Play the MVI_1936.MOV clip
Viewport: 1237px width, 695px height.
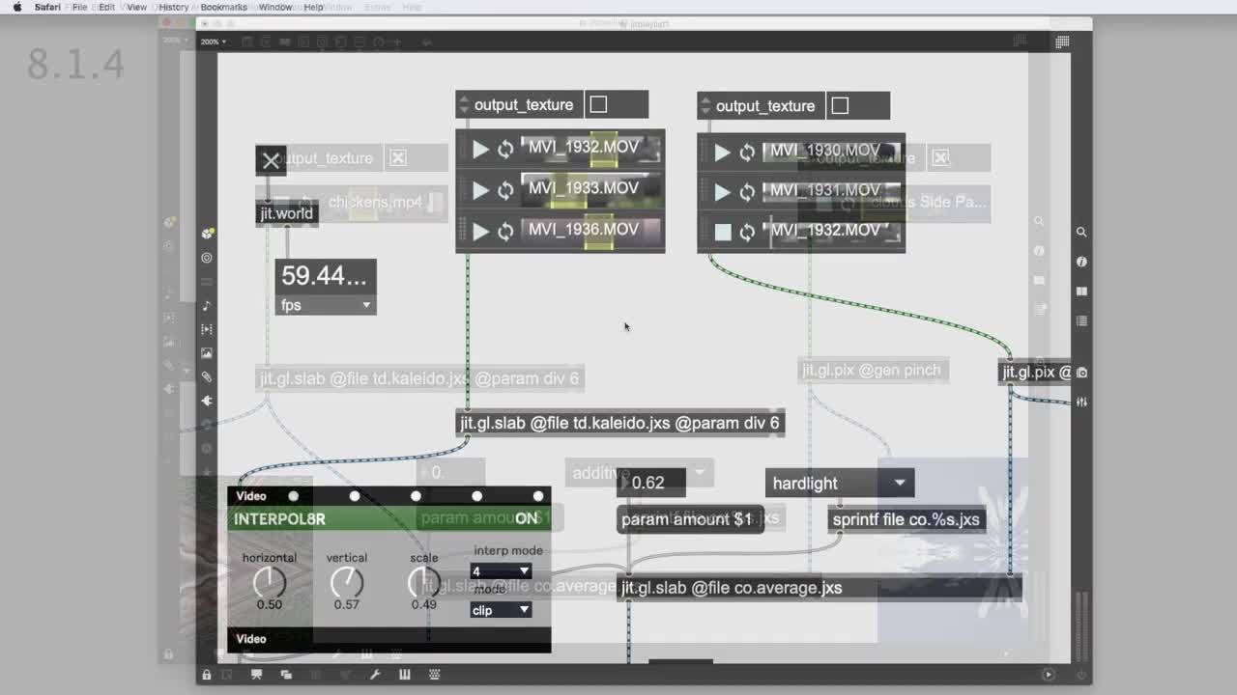480,232
